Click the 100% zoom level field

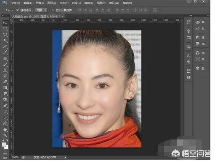[x=15, y=157]
